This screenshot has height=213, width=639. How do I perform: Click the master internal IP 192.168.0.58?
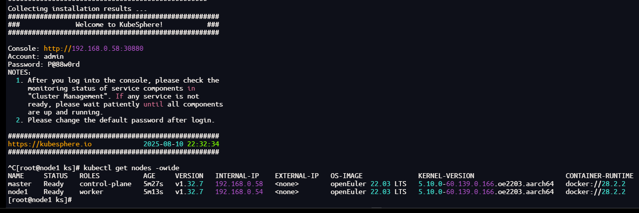239,184
